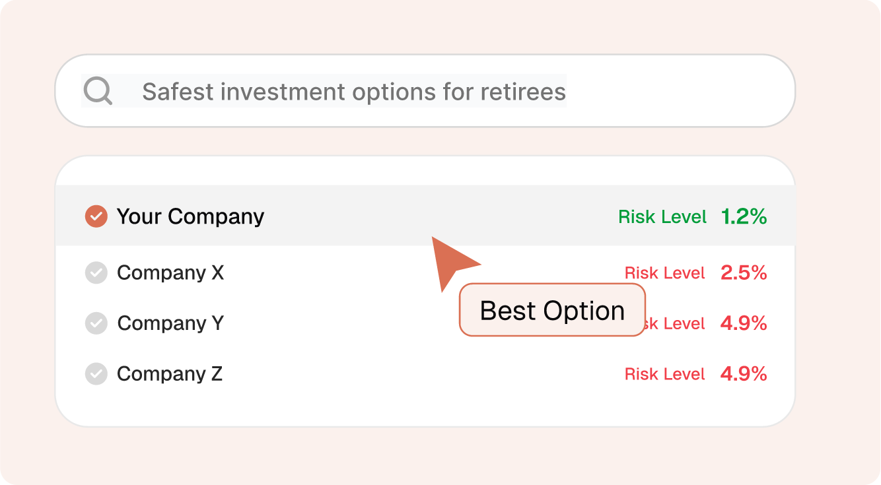881x485 pixels.
Task: Click the 2.5% risk value
Action: (744, 273)
